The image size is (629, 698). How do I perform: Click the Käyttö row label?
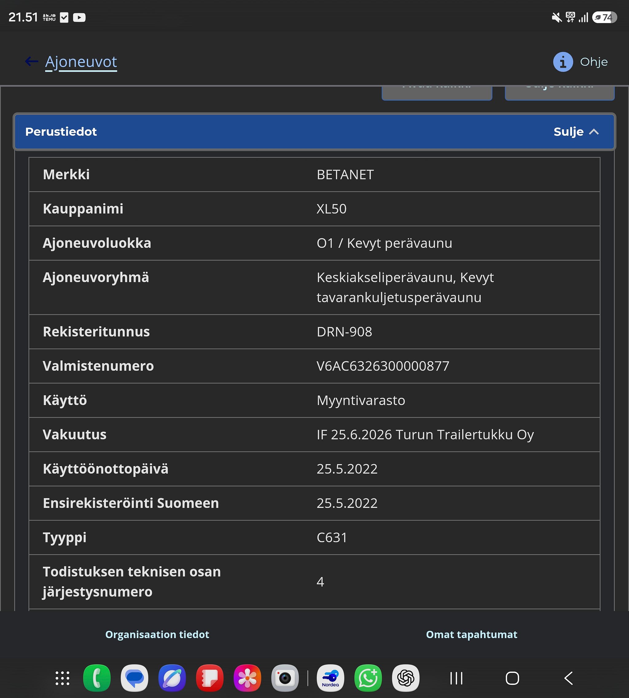click(64, 400)
